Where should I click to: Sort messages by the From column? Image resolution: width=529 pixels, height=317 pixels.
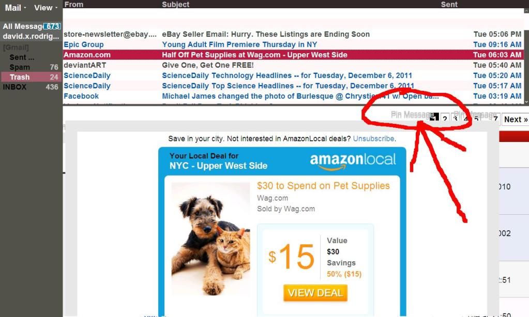74,4
